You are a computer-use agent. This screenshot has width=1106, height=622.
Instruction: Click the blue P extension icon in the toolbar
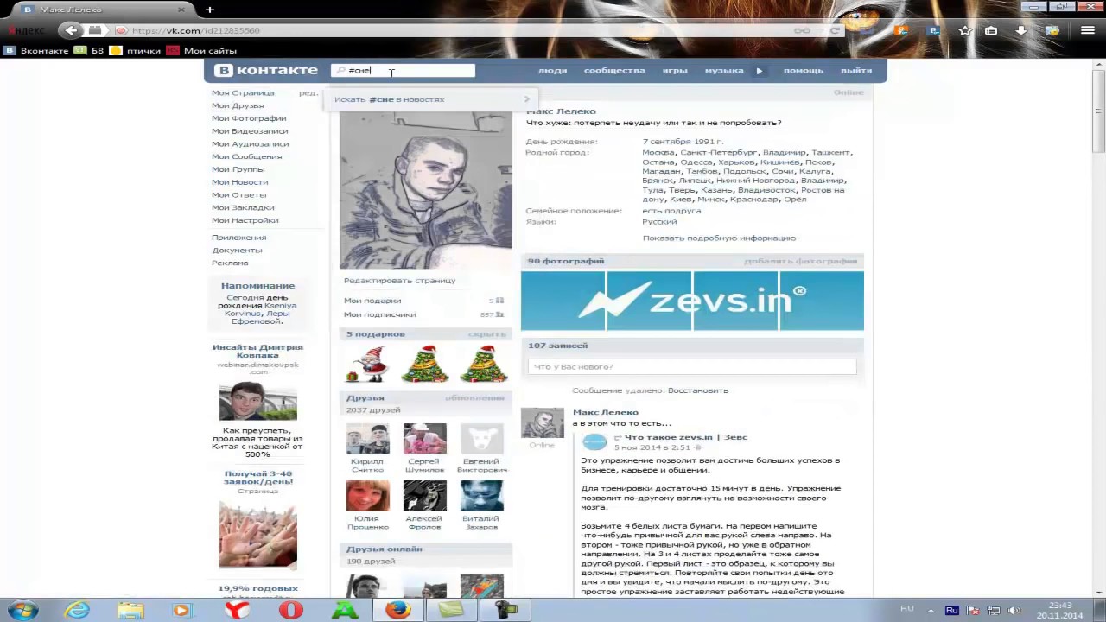933,30
